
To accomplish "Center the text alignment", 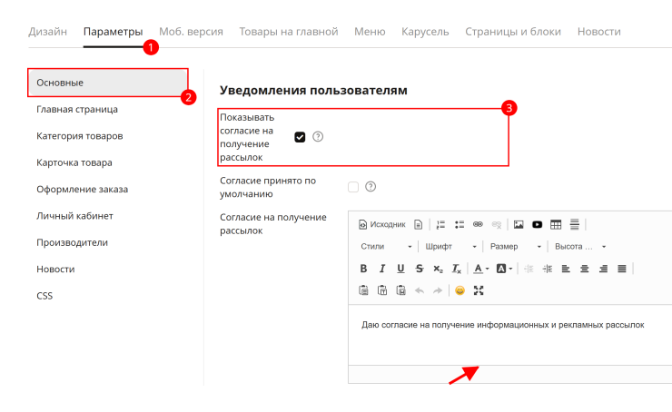I will 584,269.
